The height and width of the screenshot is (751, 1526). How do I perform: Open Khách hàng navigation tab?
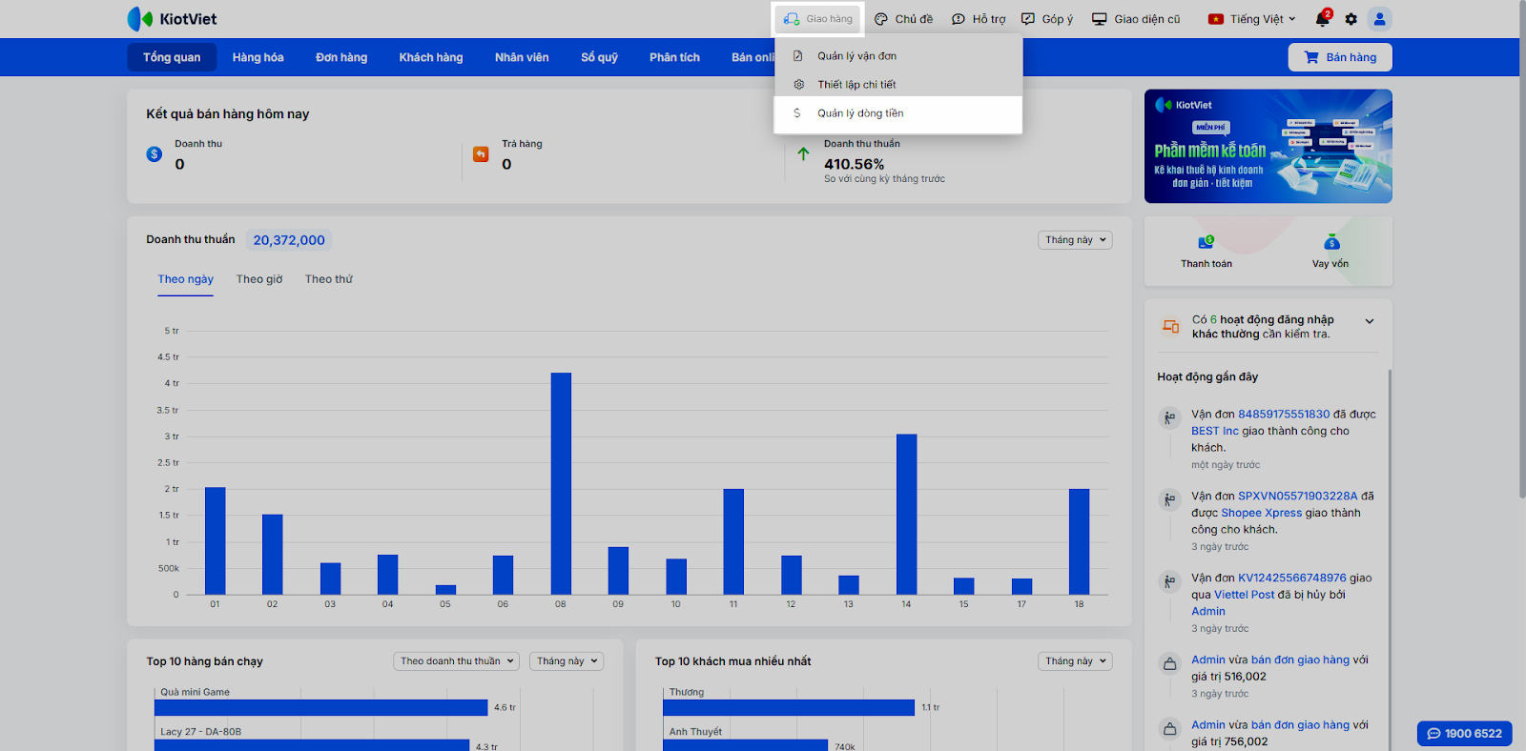point(431,57)
